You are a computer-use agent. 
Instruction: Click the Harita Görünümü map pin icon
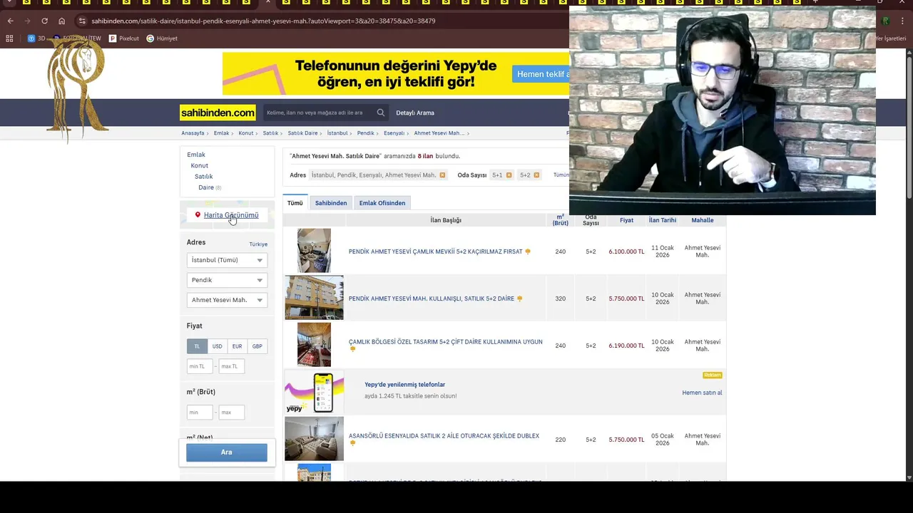click(198, 214)
